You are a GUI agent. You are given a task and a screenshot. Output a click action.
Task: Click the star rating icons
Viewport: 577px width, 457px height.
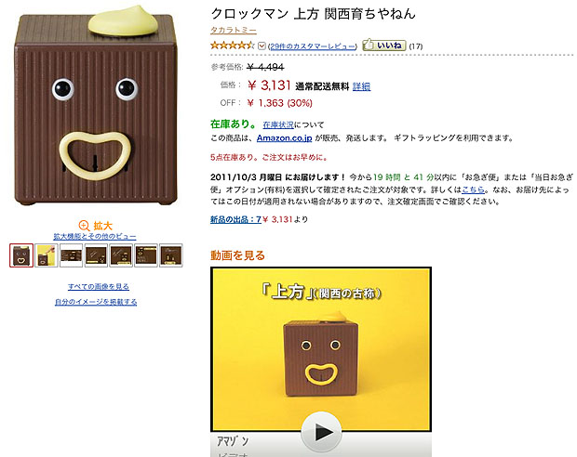233,46
